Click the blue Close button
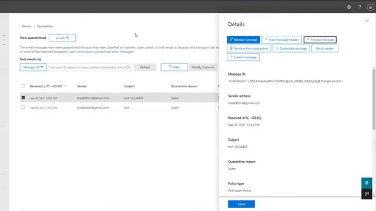 click(x=241, y=204)
